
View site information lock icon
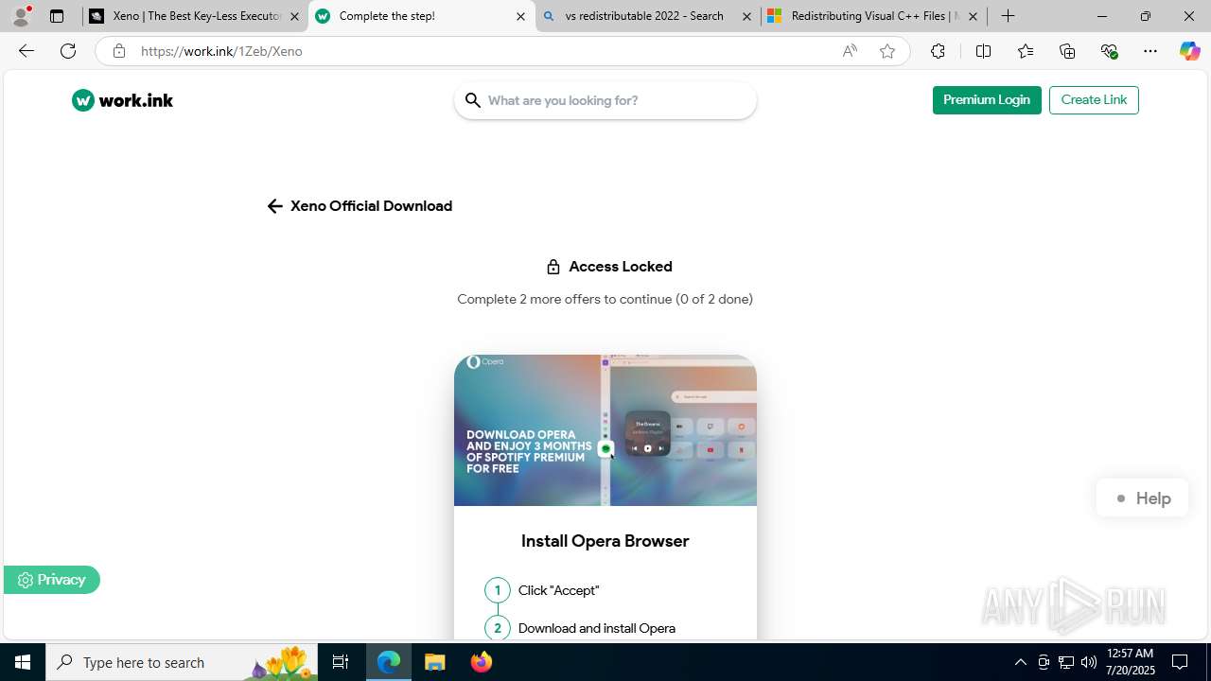[118, 51]
